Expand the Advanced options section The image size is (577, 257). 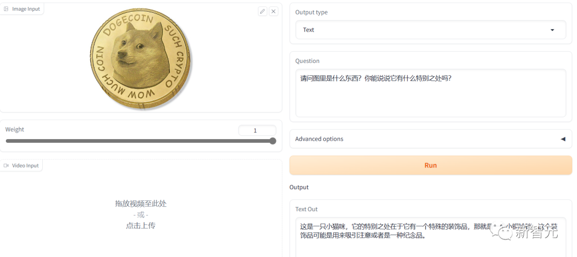tap(431, 139)
